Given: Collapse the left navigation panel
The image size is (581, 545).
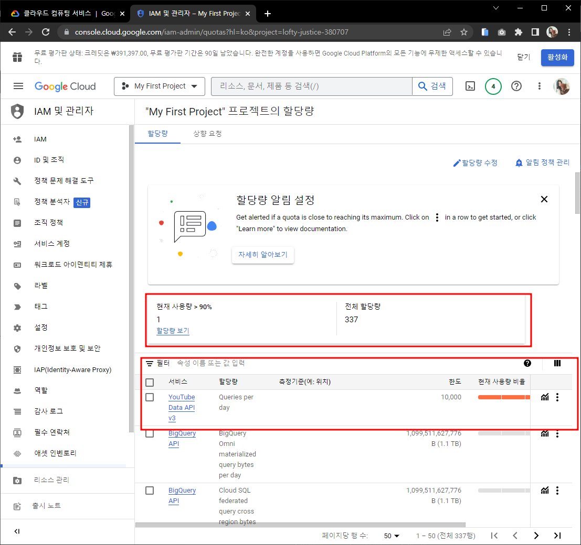Looking at the screenshot, I should (17, 531).
